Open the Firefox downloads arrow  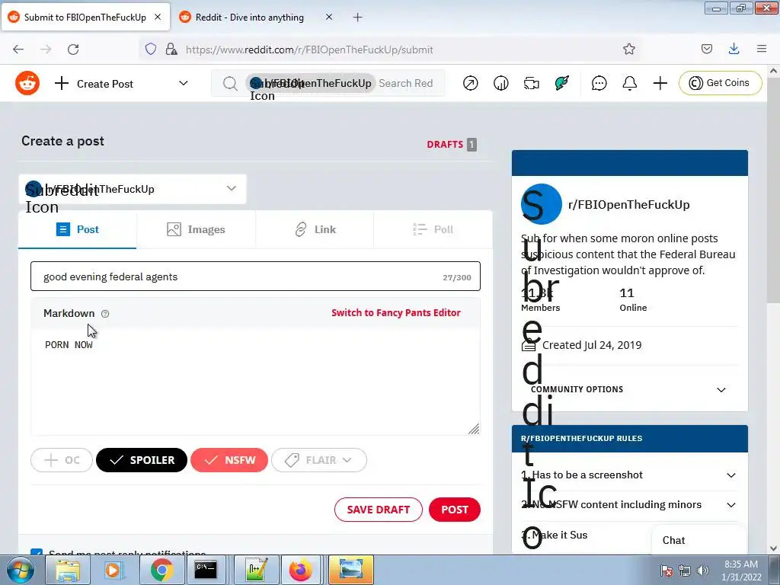pos(734,49)
